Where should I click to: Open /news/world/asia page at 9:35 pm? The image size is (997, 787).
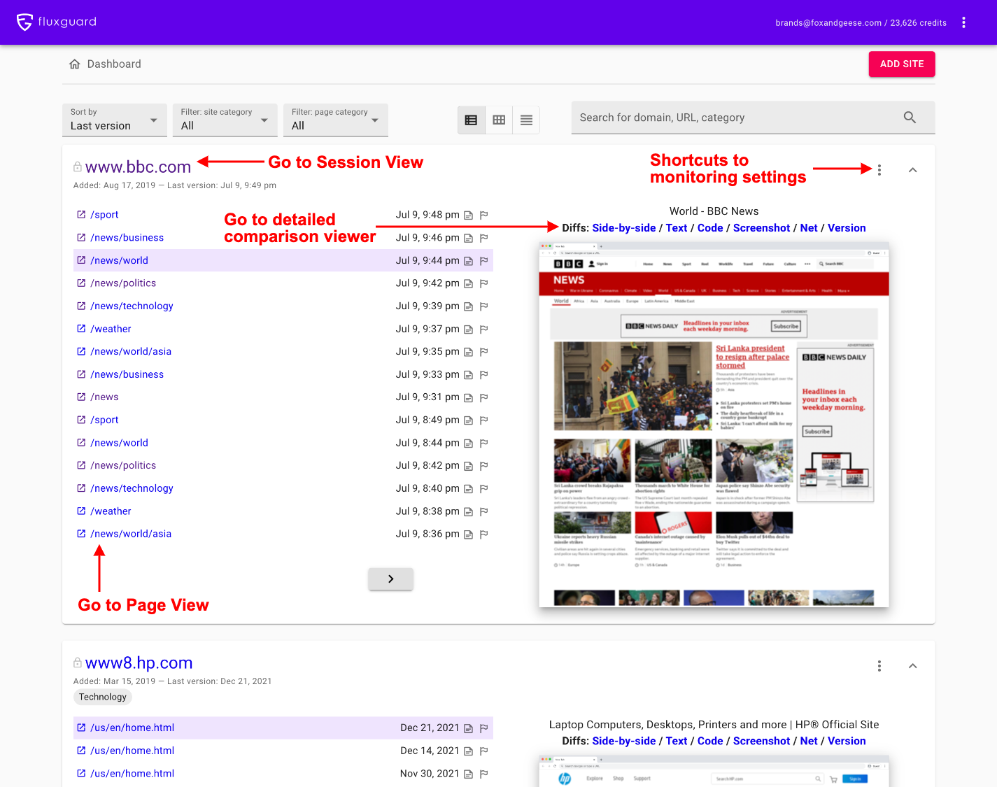131,351
